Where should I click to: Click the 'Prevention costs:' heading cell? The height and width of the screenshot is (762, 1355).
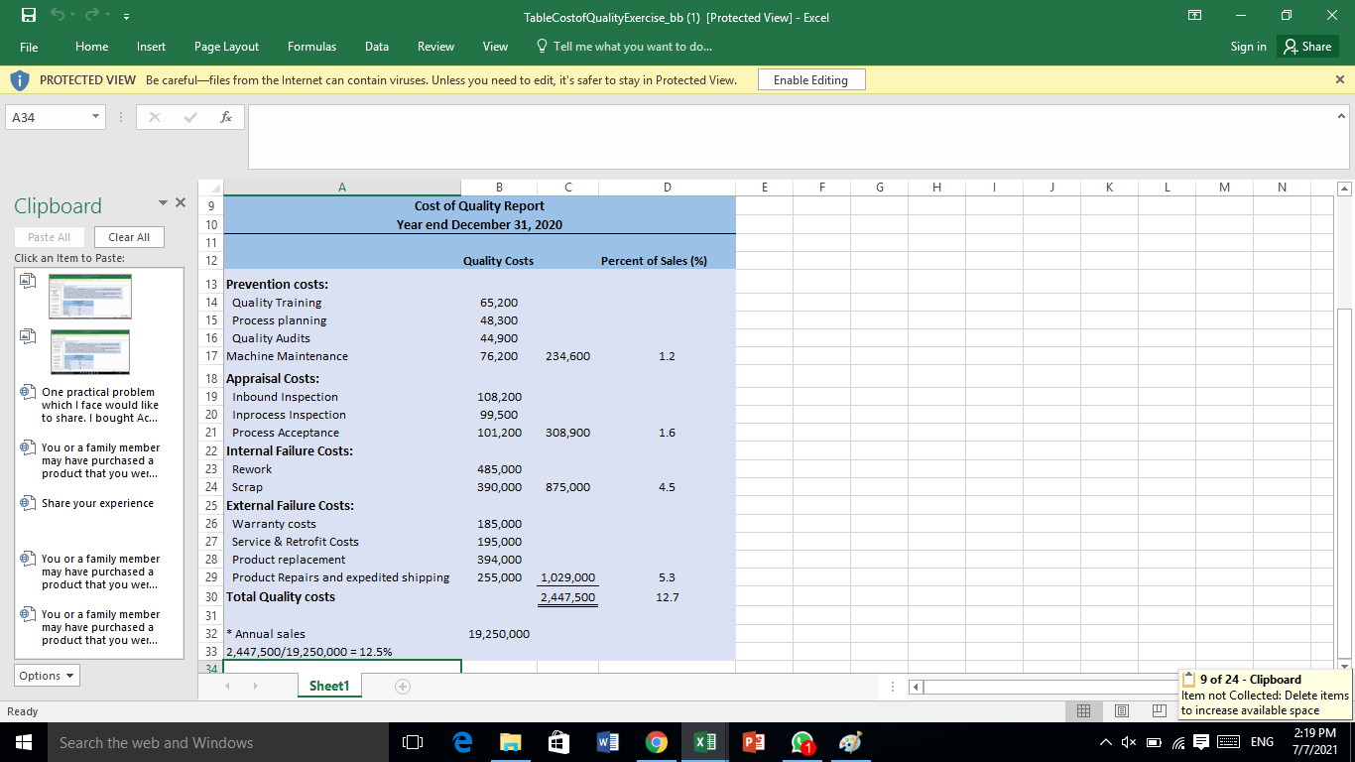342,284
